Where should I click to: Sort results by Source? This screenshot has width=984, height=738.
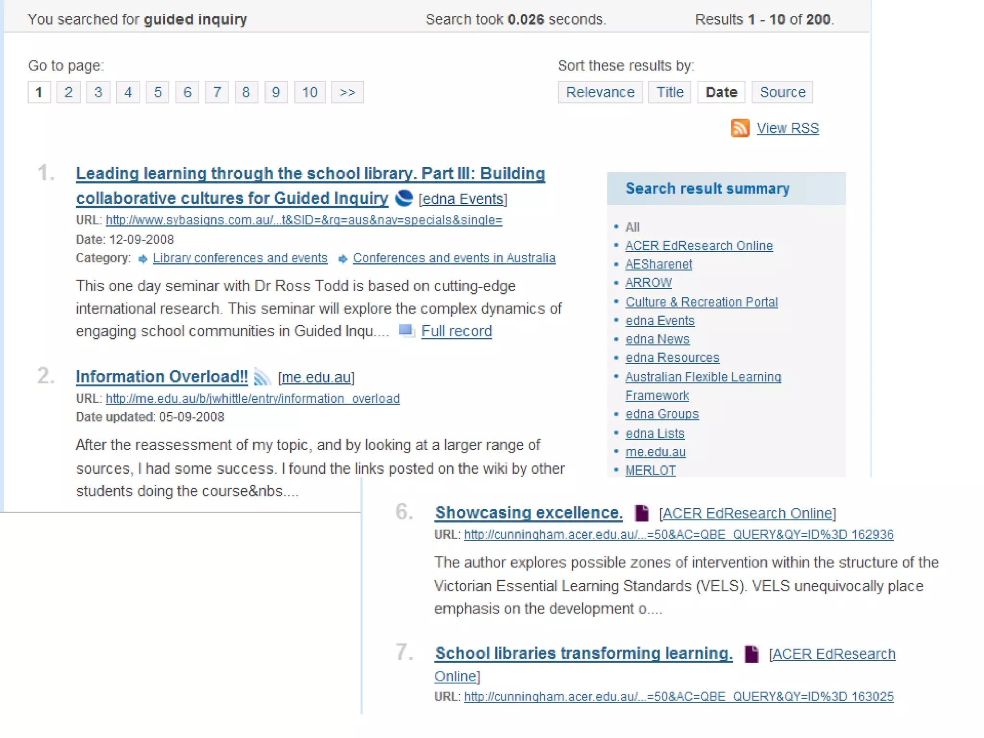coord(782,92)
